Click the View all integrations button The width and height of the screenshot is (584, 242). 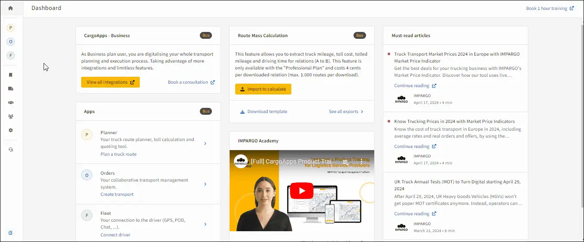pyautogui.click(x=110, y=82)
